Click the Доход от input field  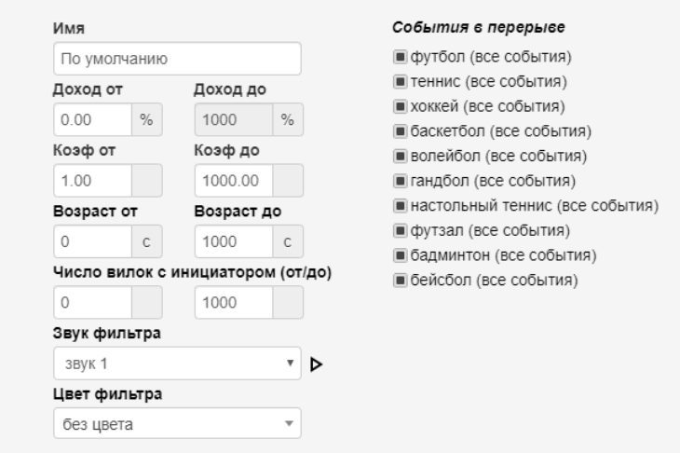click(93, 119)
